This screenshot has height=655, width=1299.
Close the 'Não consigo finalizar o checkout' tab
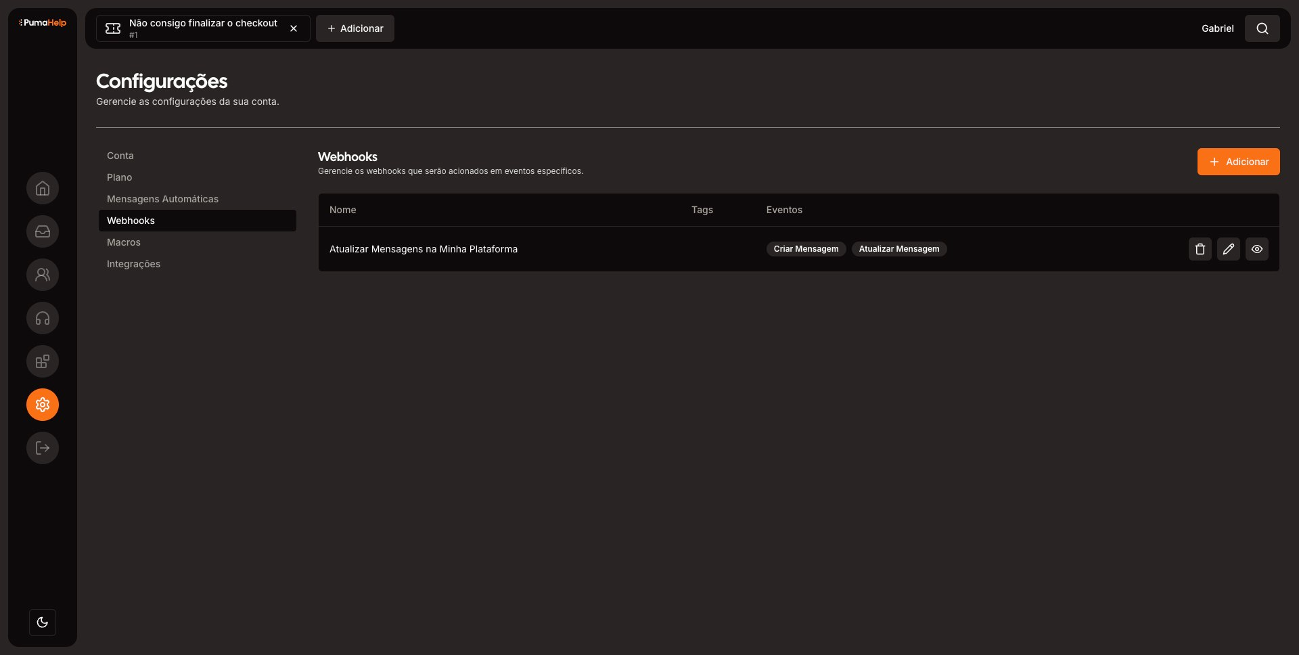pyautogui.click(x=294, y=28)
